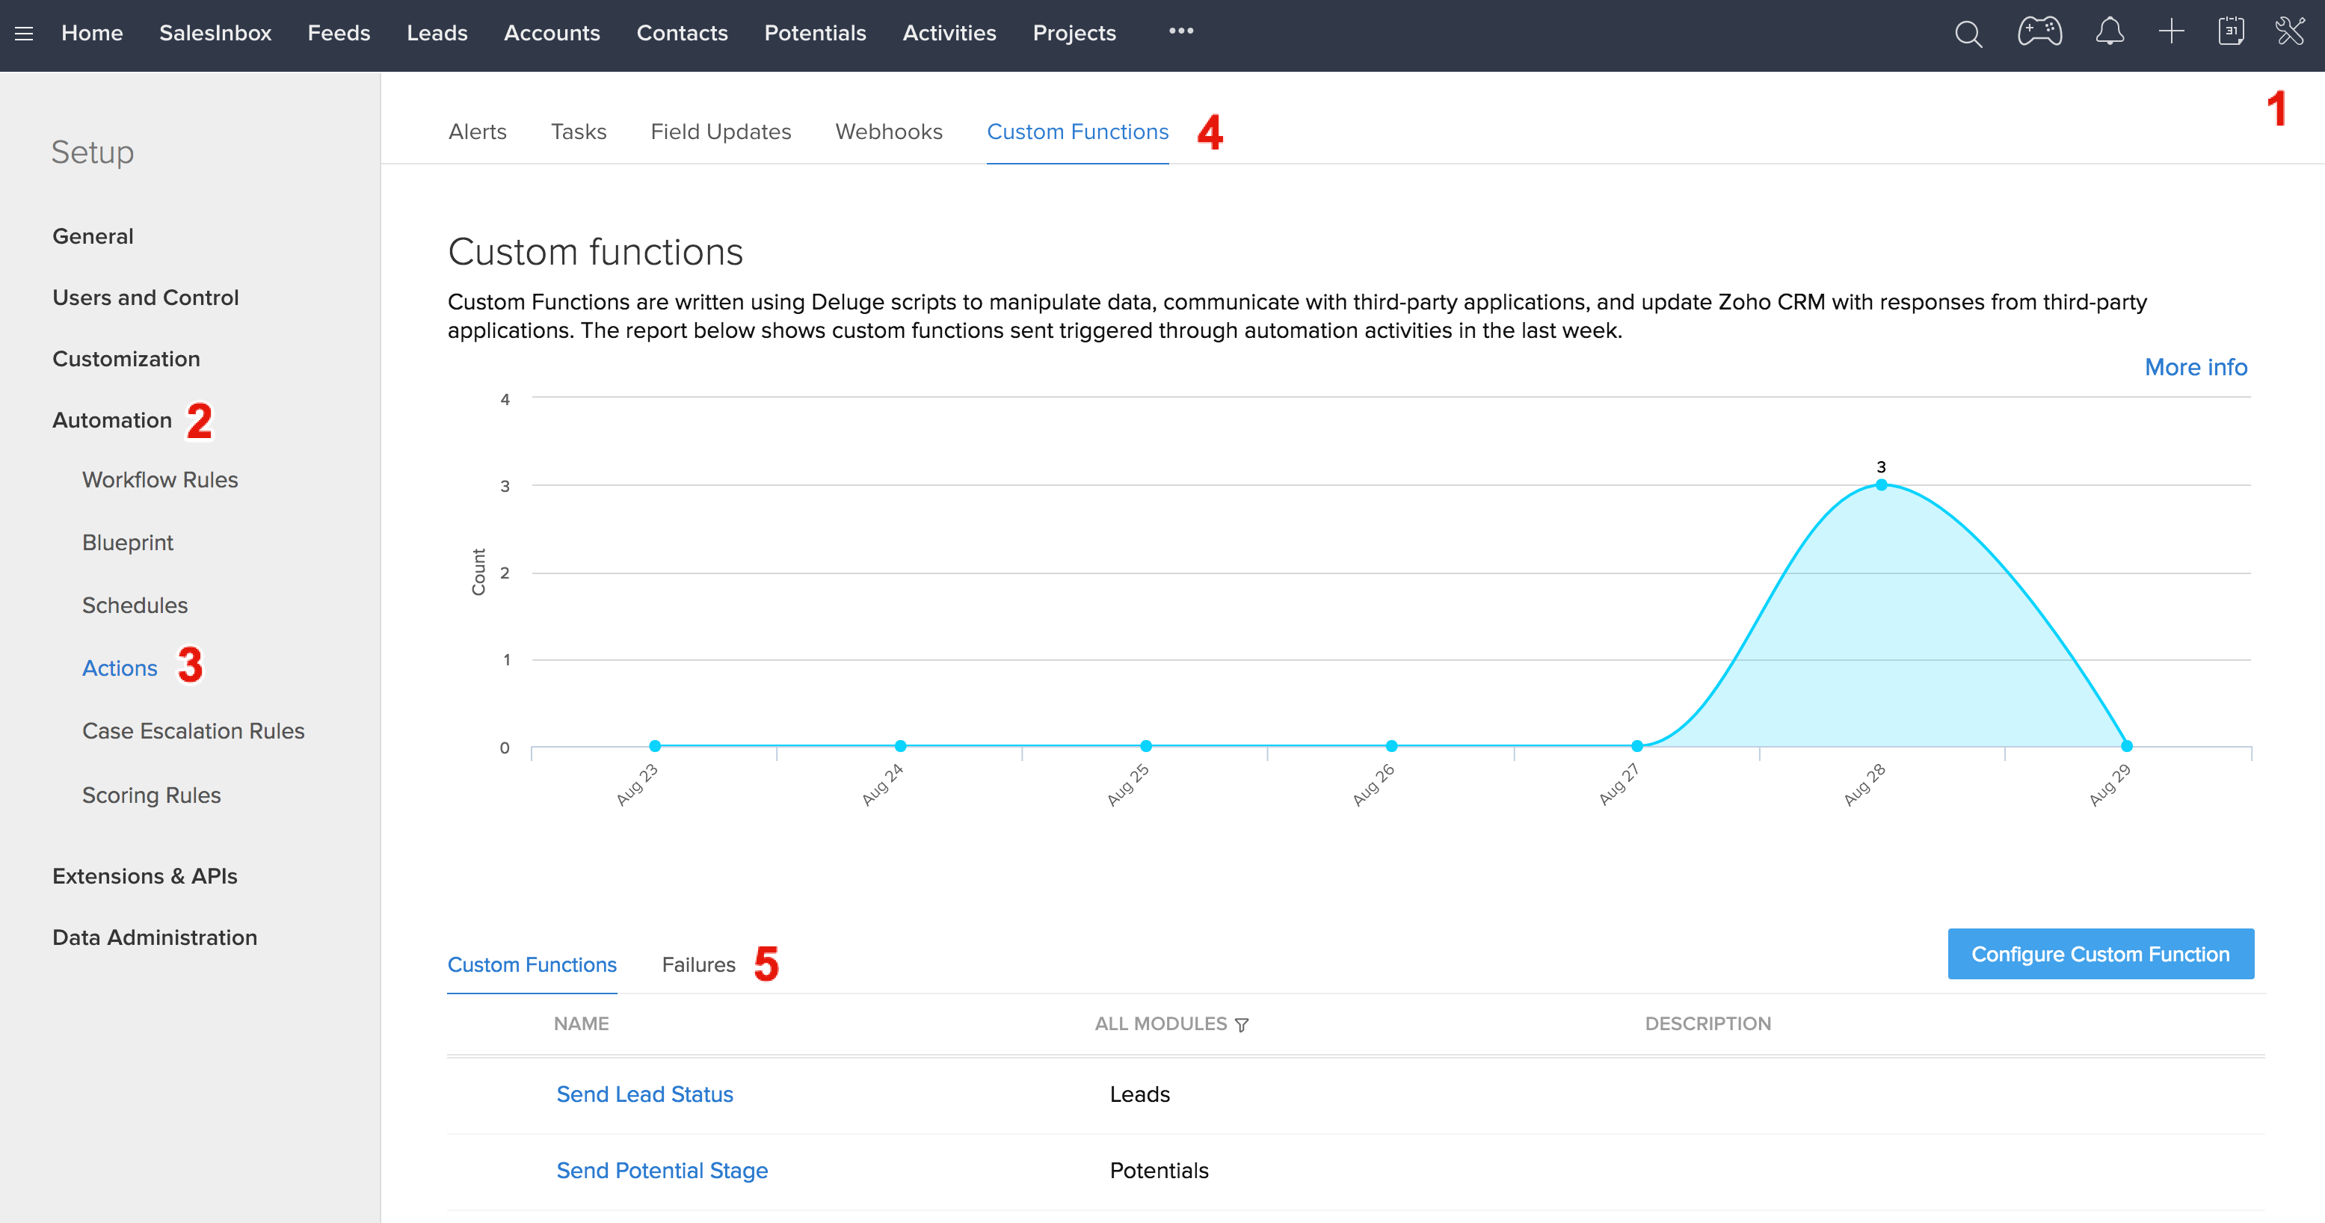Screen dimensions: 2325x1223
Task: Click the Setup sidebar heading
Action: coord(92,153)
